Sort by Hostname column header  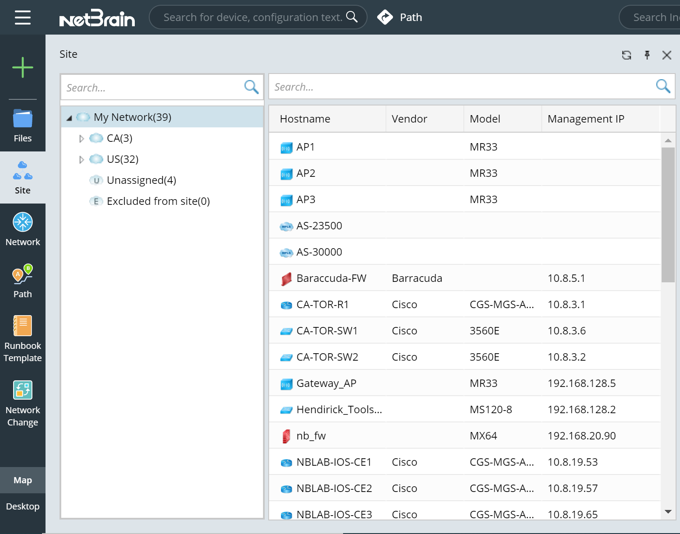click(x=327, y=119)
